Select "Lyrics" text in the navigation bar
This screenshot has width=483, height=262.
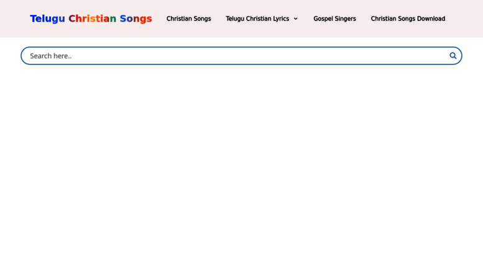[280, 19]
